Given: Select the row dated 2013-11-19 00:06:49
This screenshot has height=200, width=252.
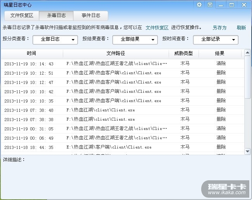Looking at the screenshot, I should click(123, 138).
